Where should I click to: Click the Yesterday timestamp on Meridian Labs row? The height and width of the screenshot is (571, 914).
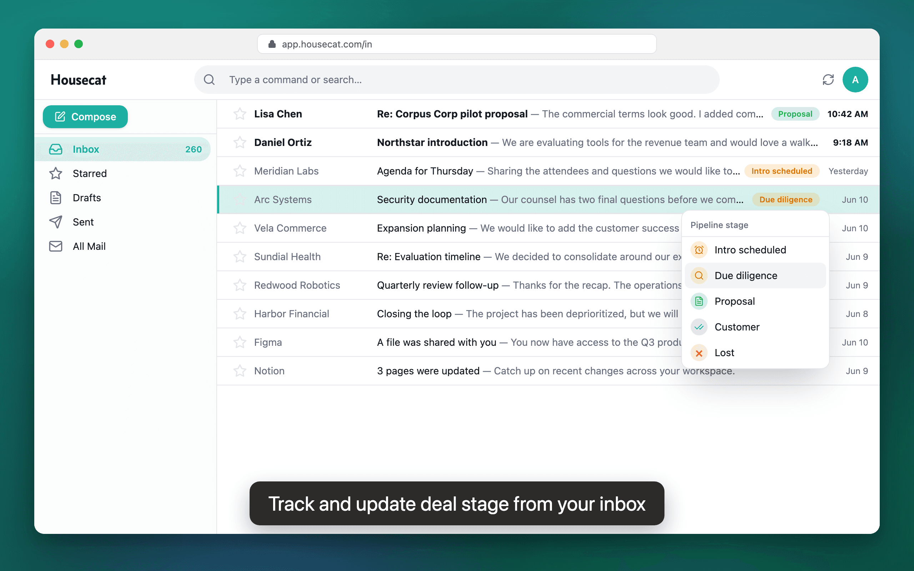tap(848, 171)
